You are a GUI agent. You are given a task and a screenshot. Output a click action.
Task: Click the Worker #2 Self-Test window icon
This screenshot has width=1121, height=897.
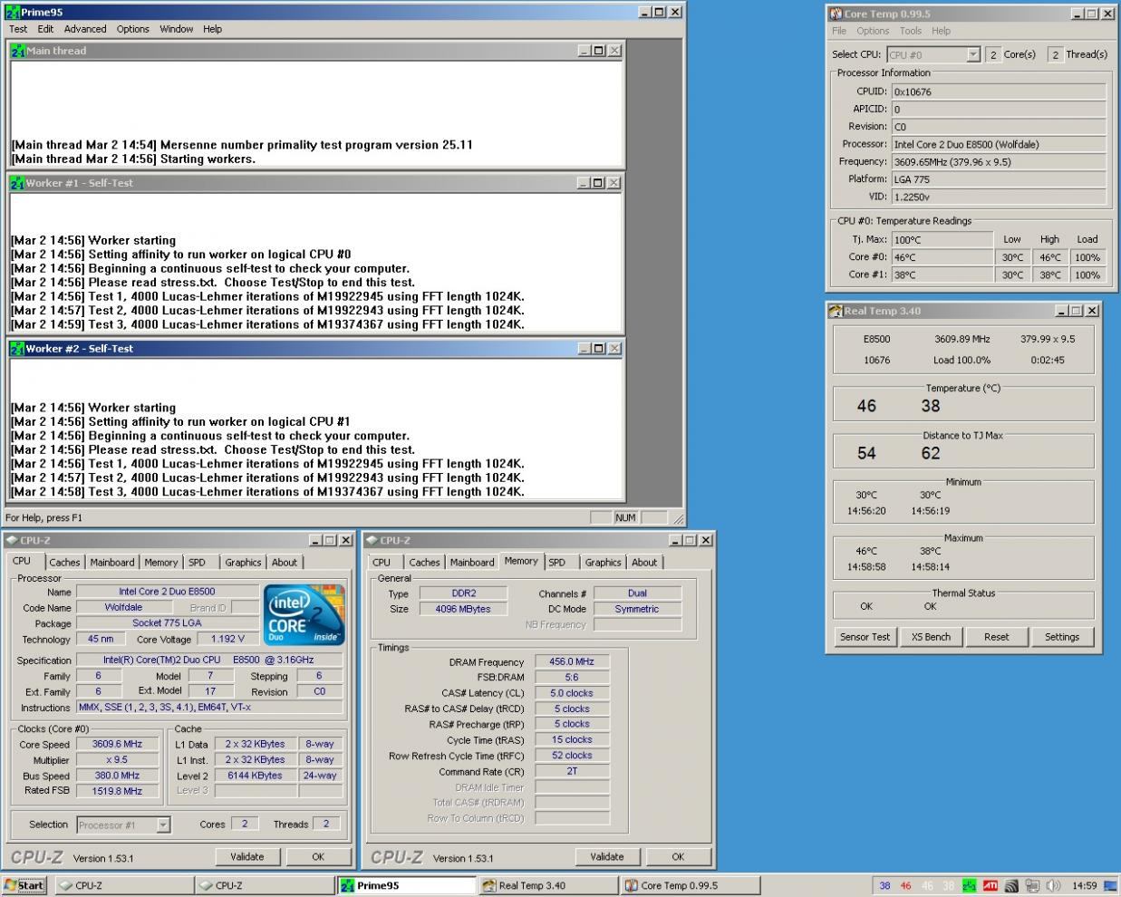(x=17, y=349)
